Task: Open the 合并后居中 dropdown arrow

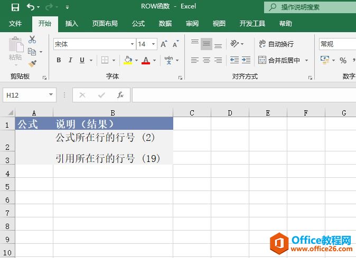Action: pyautogui.click(x=306, y=60)
